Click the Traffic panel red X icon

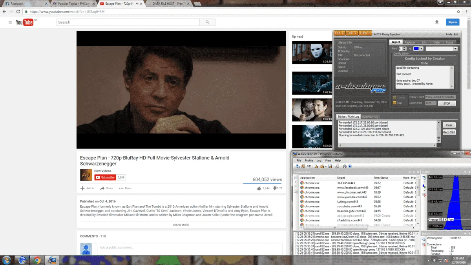[425, 195]
